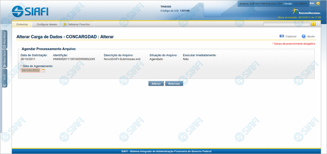Open the Meu Menu side tab
The width and height of the screenshot is (327, 154).
click(x=4, y=39)
